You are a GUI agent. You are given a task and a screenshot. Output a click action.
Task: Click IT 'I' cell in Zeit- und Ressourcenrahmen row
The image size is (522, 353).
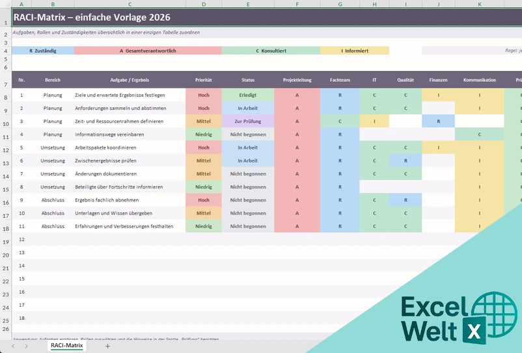click(x=374, y=122)
